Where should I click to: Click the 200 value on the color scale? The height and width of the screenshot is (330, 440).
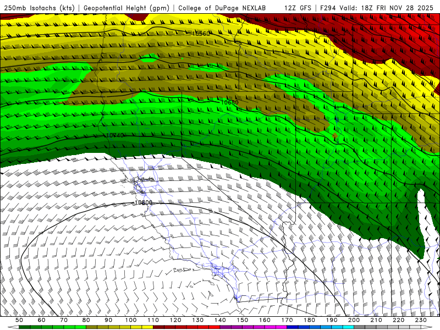click(354, 320)
